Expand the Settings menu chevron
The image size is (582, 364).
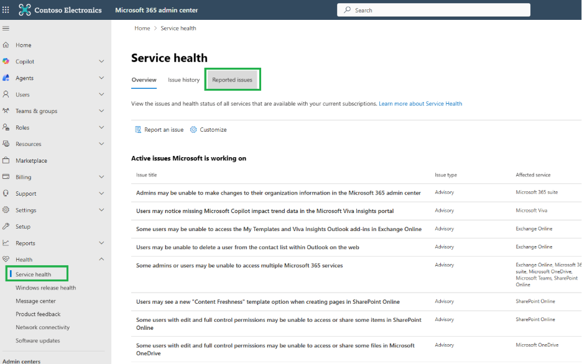(101, 210)
